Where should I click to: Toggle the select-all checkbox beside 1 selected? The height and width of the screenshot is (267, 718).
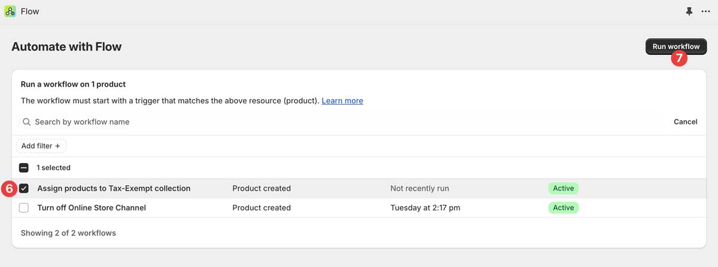tap(24, 168)
